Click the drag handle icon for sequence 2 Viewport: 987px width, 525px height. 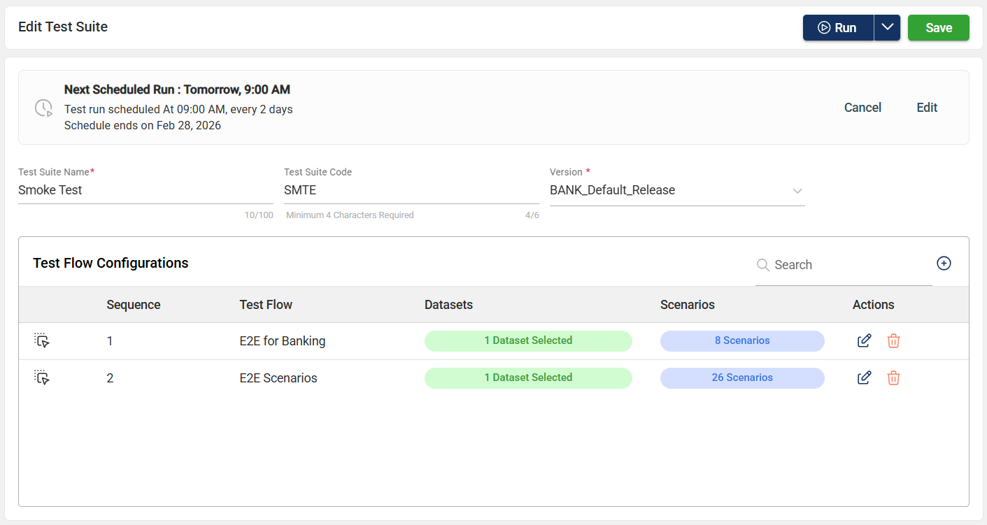pos(42,378)
